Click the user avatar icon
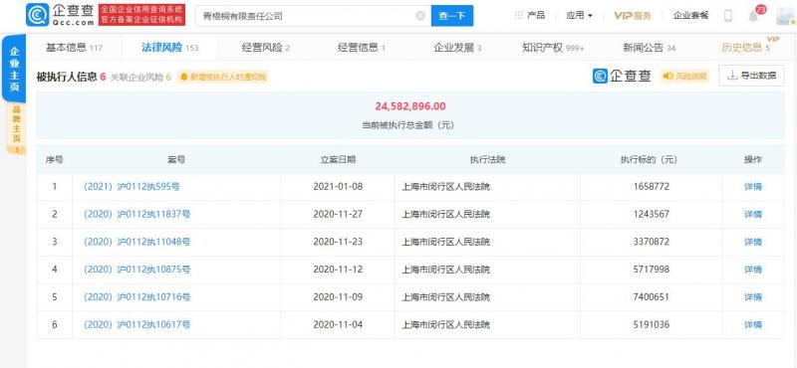This screenshot has height=368, width=797. 785,16
